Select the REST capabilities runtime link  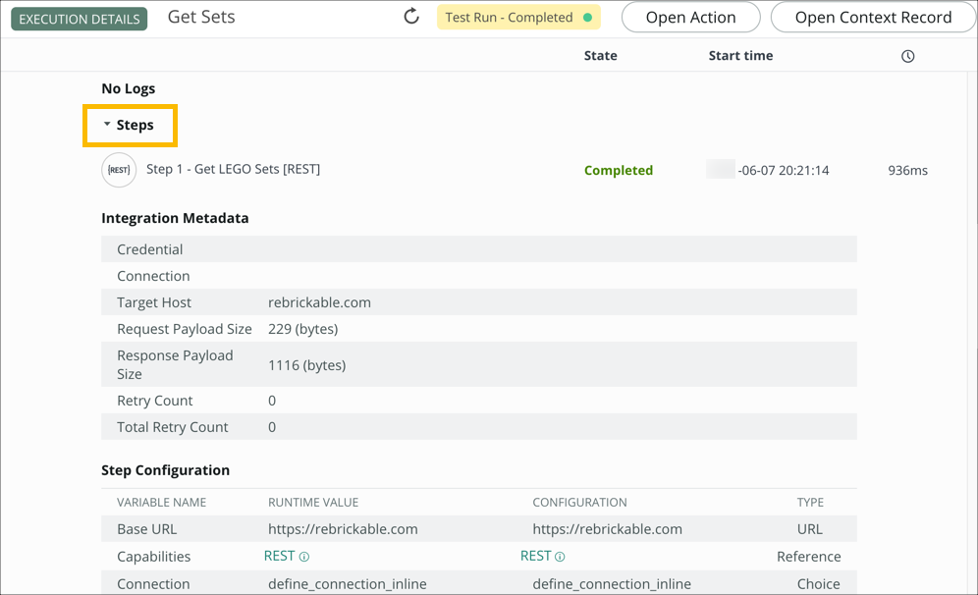[x=279, y=556]
